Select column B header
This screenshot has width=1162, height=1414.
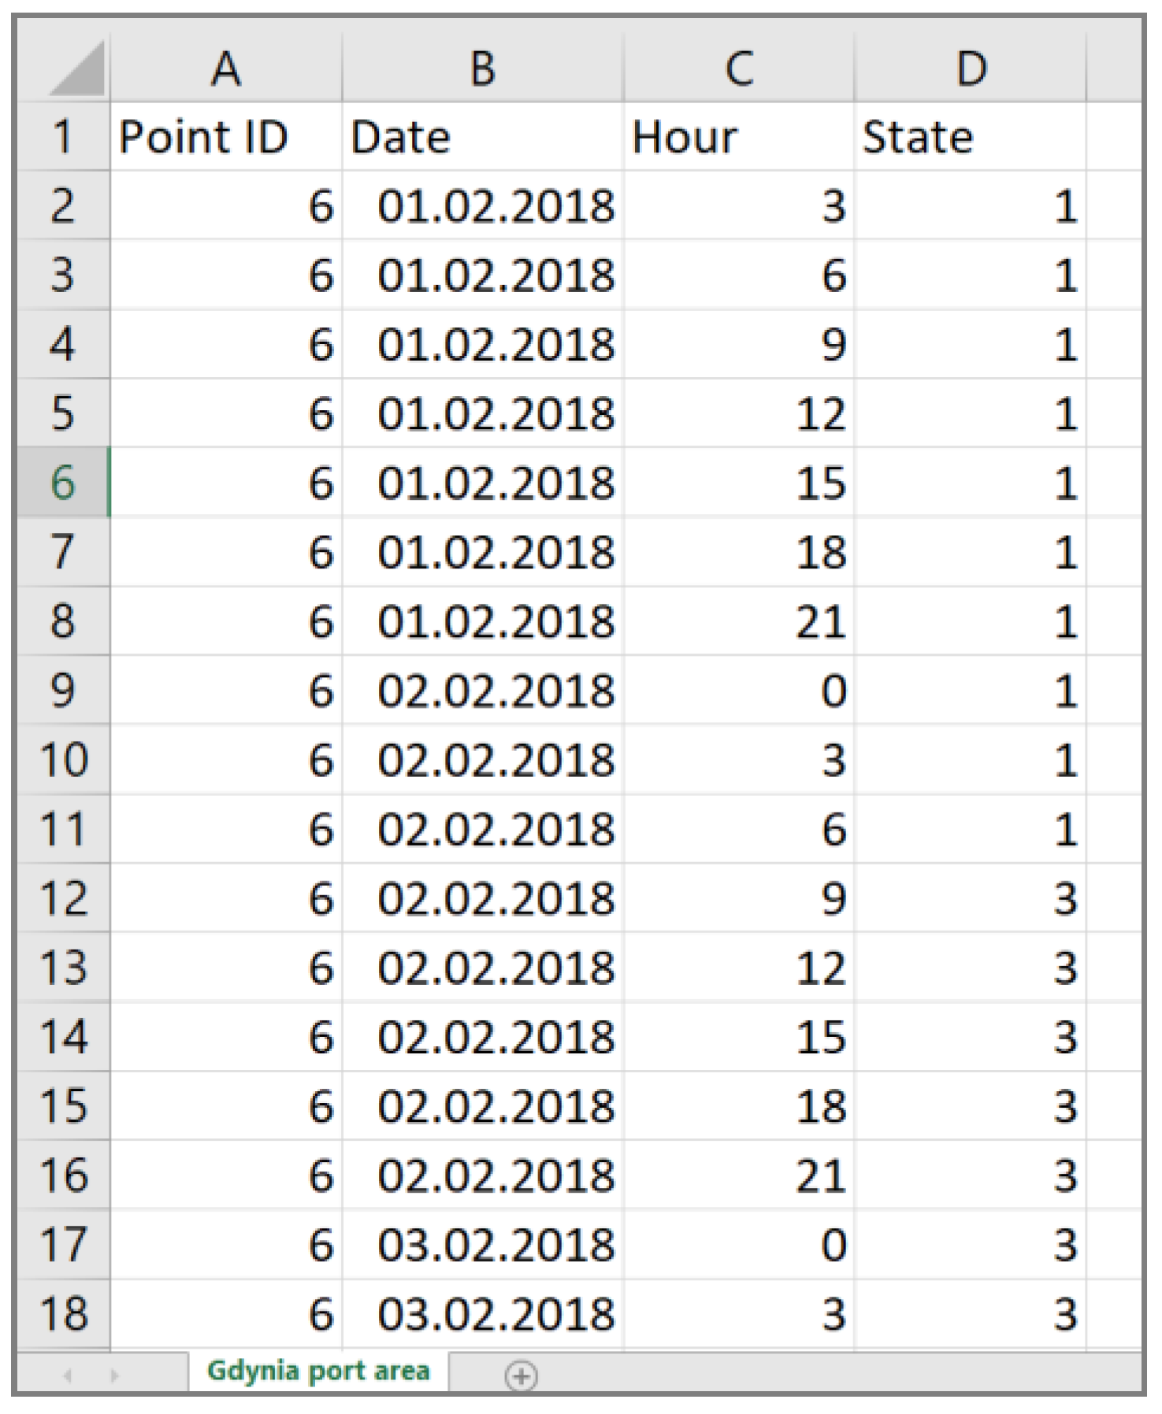pos(482,68)
